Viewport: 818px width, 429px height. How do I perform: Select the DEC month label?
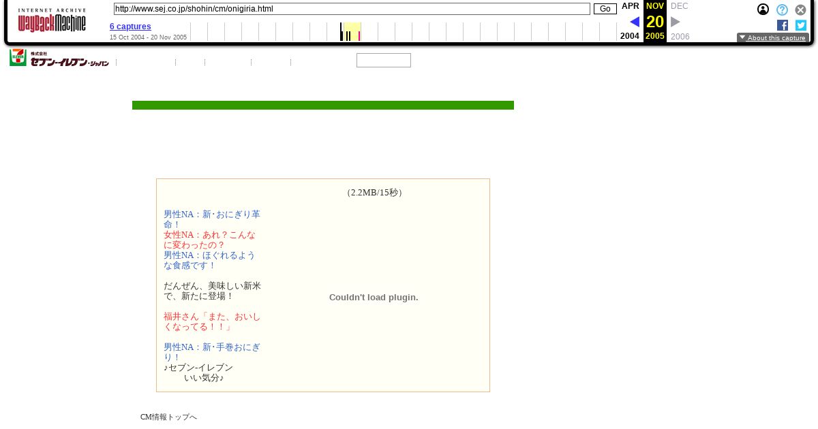[680, 6]
